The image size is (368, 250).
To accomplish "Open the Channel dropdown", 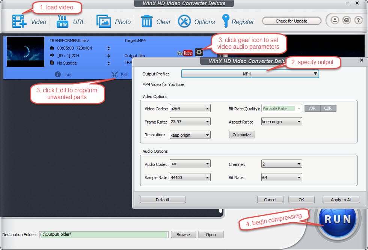I will (282, 164).
